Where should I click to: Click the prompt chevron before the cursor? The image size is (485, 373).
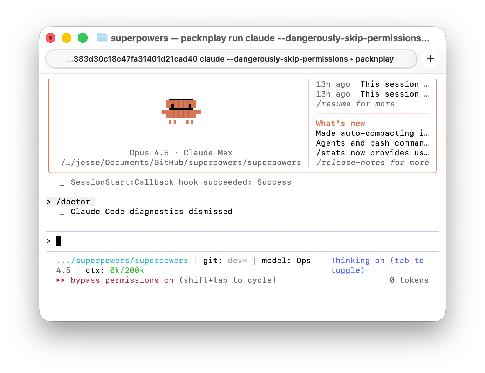49,241
